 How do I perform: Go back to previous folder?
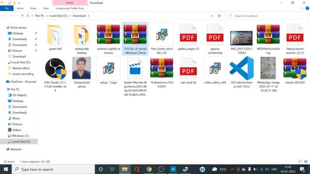5,16
